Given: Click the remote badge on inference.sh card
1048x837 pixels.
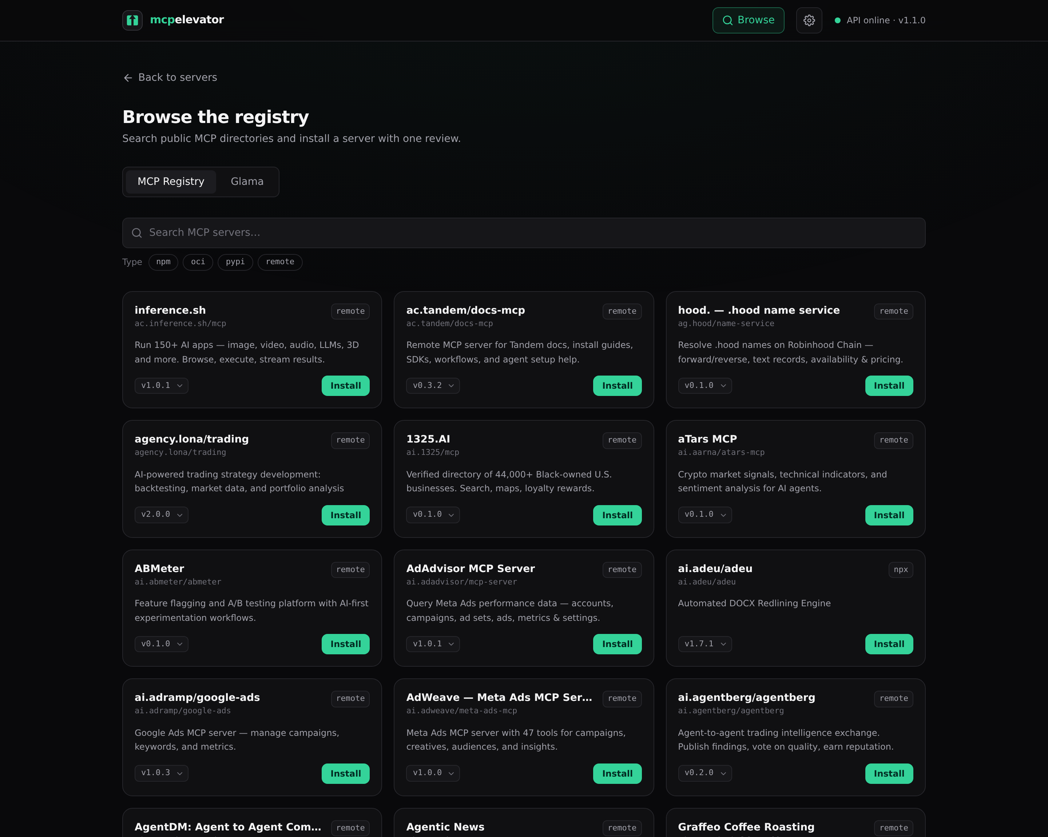Looking at the screenshot, I should click(350, 311).
